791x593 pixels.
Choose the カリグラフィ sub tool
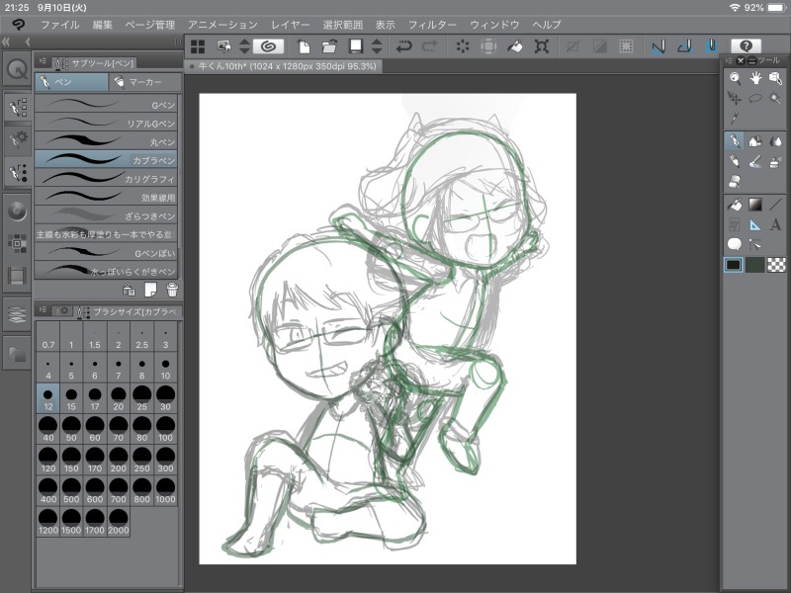106,179
